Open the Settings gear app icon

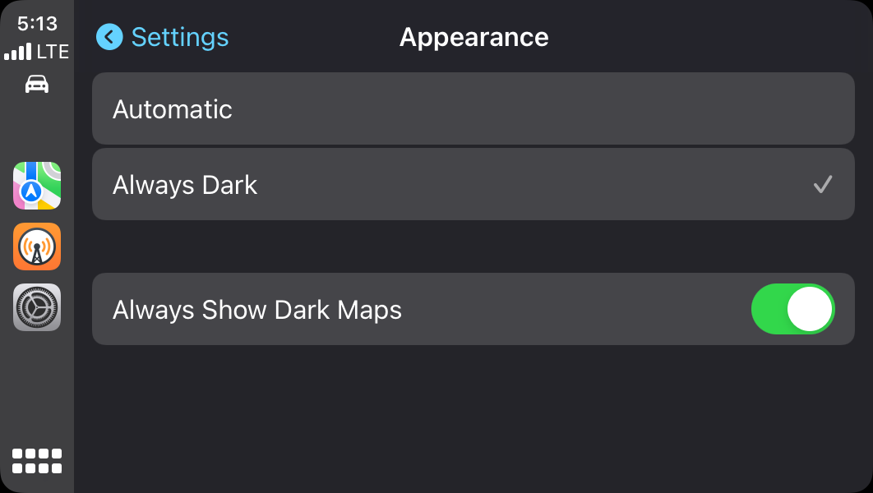click(x=37, y=307)
